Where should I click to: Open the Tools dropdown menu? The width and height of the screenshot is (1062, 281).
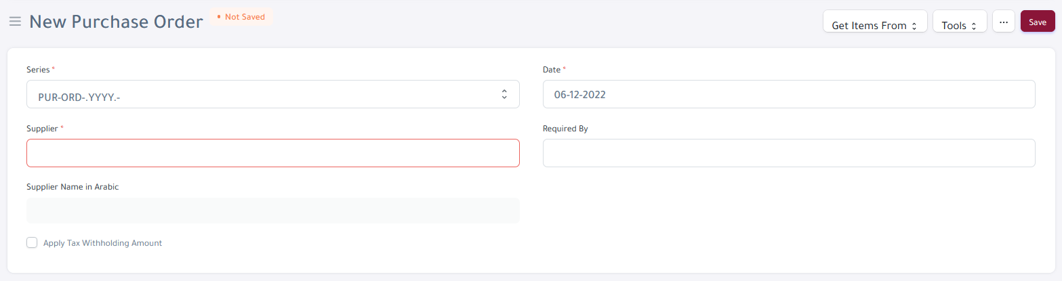(x=960, y=21)
